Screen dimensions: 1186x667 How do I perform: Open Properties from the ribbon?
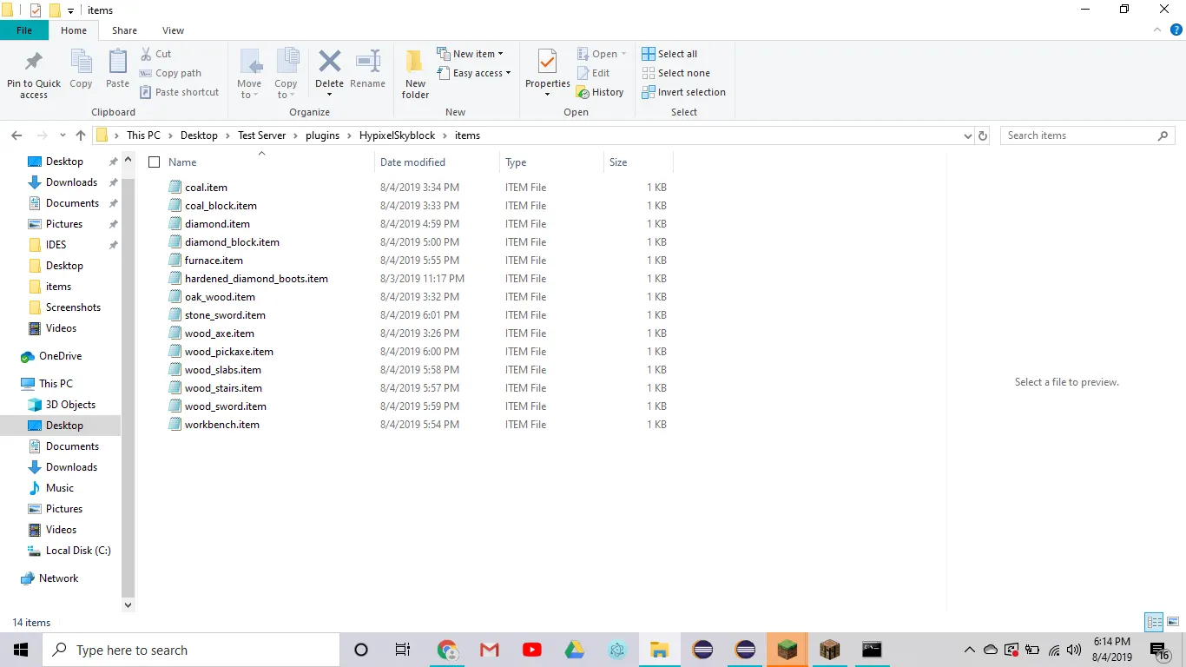click(x=547, y=63)
